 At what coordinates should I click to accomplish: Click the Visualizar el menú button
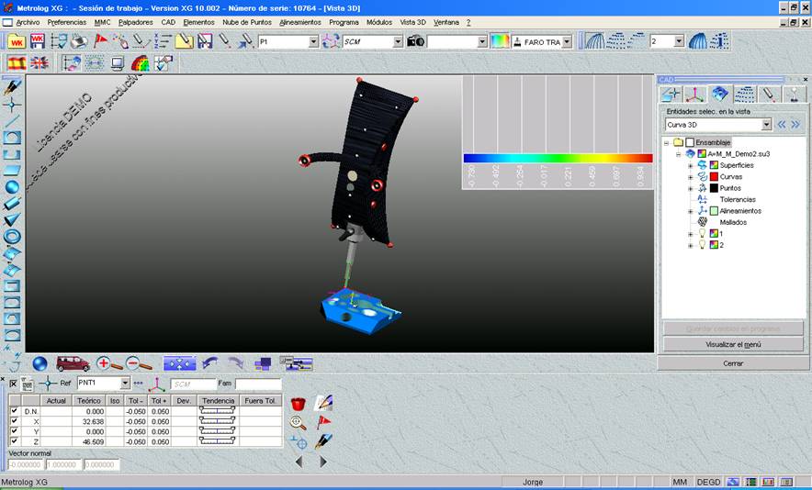pyautogui.click(x=733, y=345)
